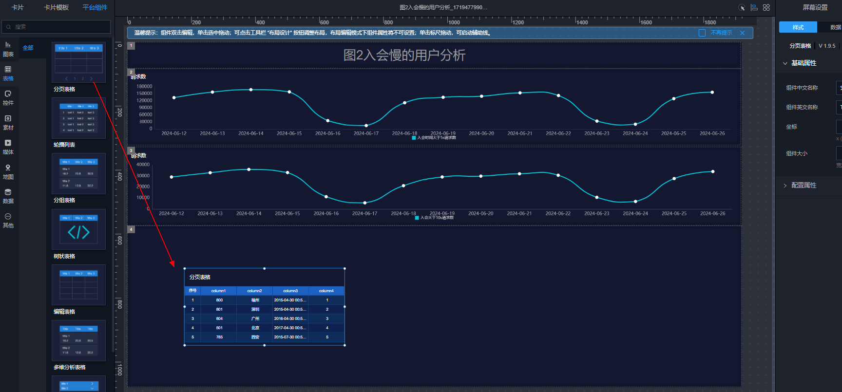Open the 素材 materials category
This screenshot has width=842, height=392.
8,123
